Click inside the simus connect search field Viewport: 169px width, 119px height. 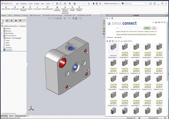(x=130, y=28)
